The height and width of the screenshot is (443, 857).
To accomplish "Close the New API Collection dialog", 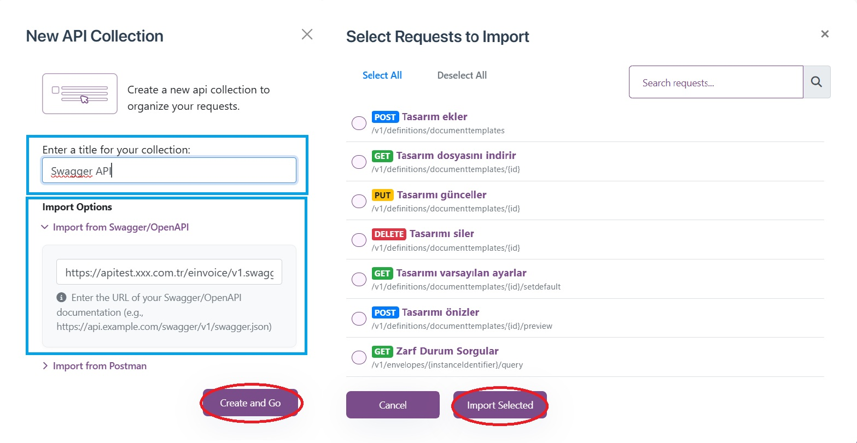I will click(307, 34).
